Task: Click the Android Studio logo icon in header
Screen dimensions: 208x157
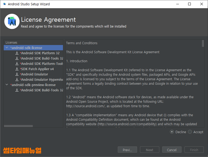Action: tap(12, 21)
